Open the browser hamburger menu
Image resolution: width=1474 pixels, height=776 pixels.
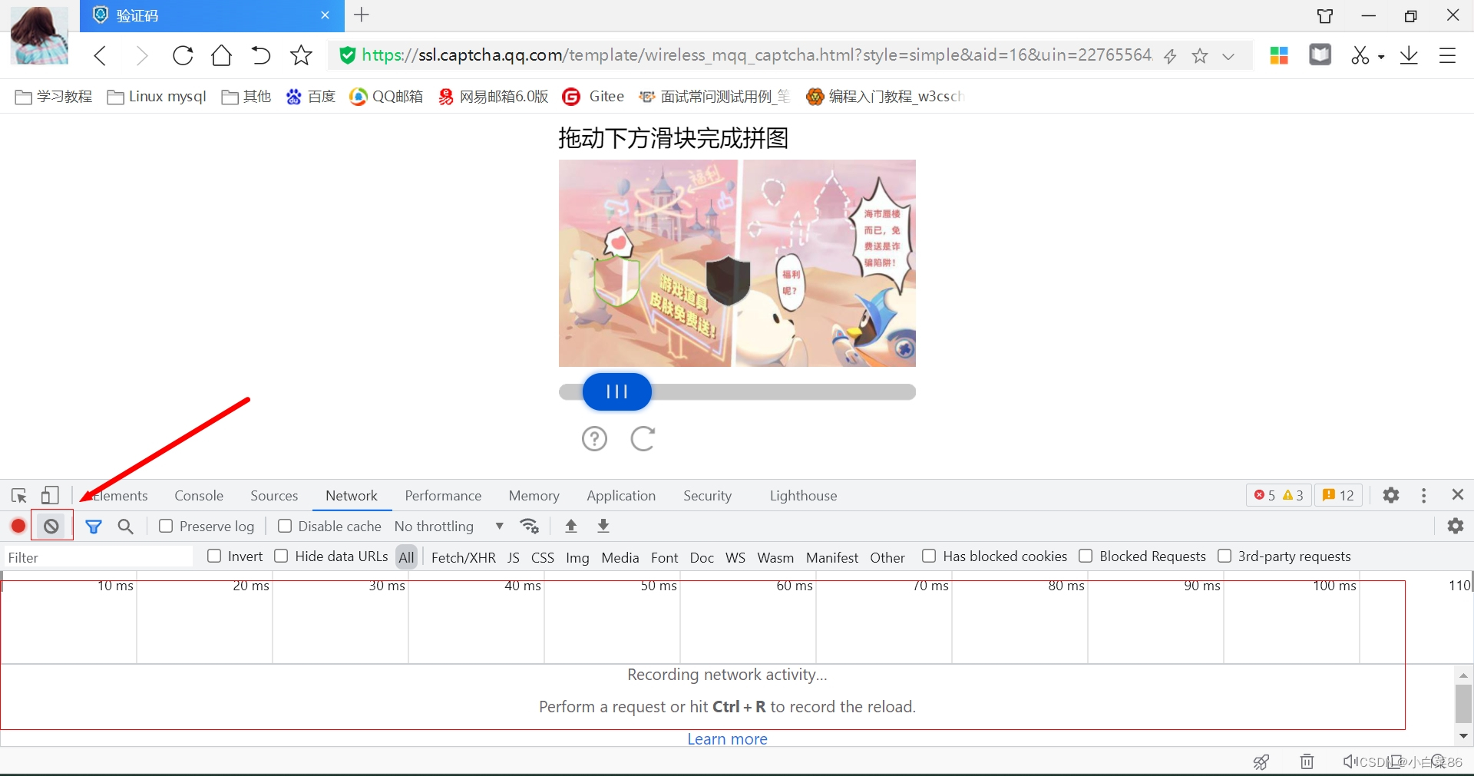(1447, 55)
